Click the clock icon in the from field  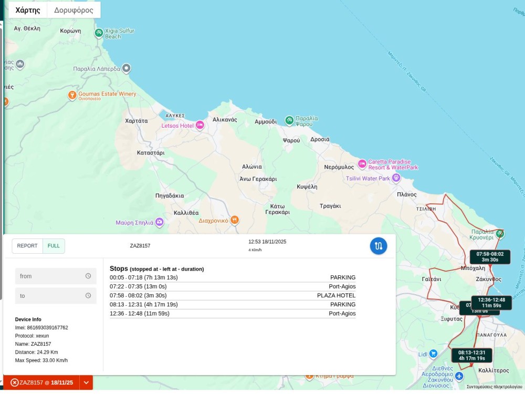88,276
